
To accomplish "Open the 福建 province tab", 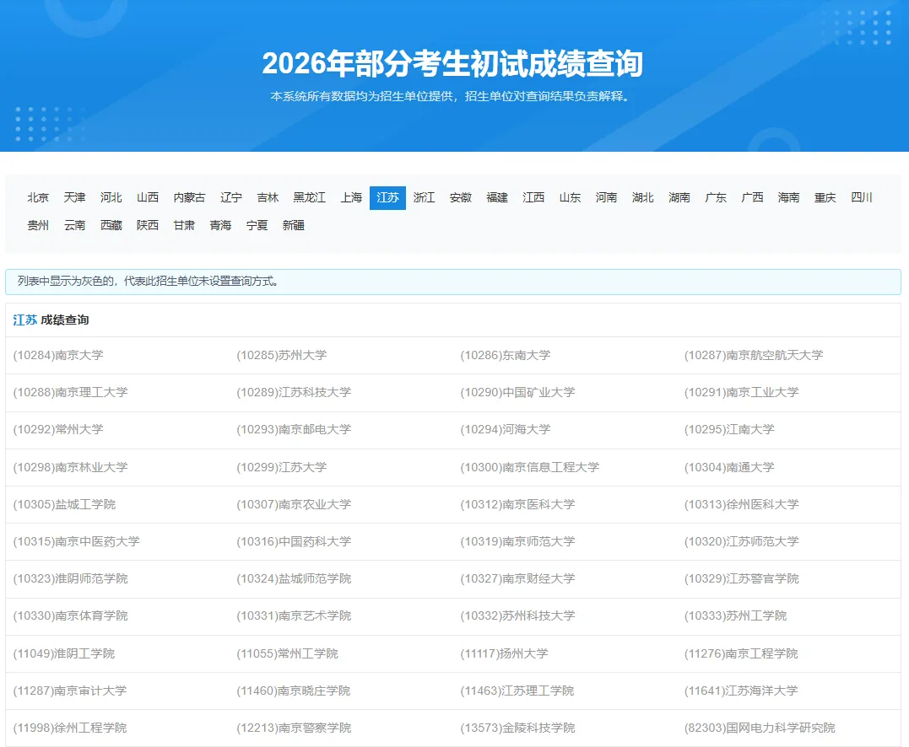I will 497,197.
